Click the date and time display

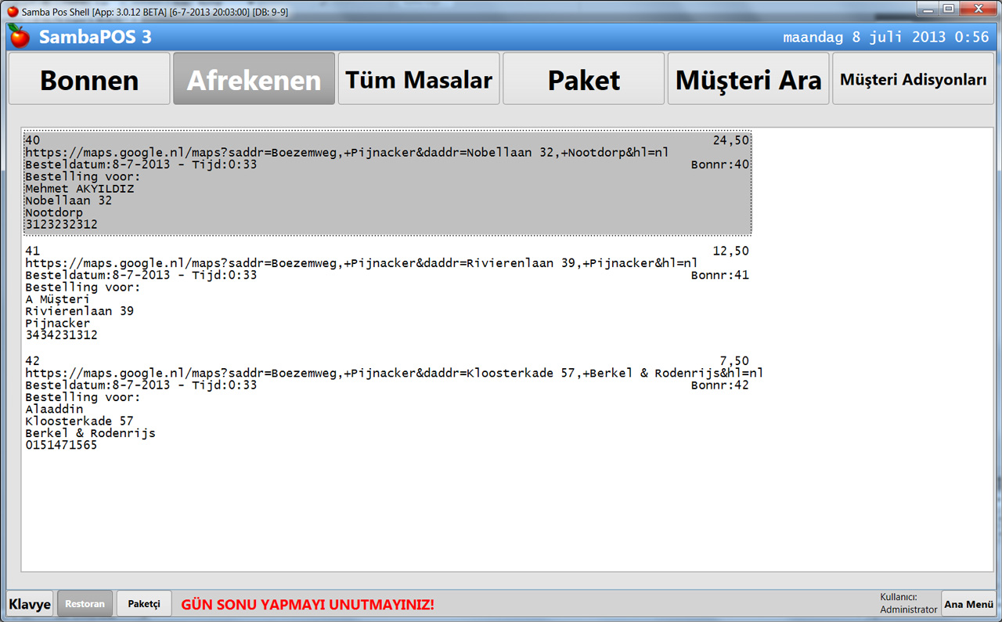[885, 37]
